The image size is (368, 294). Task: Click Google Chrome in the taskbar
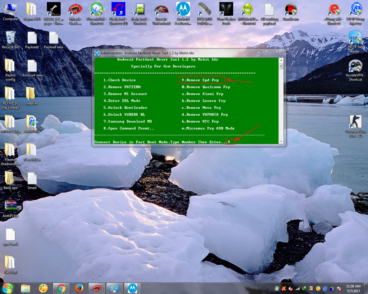pyautogui.click(x=61, y=288)
